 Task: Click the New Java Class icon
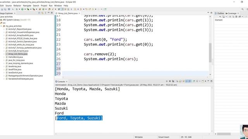(43, 9)
